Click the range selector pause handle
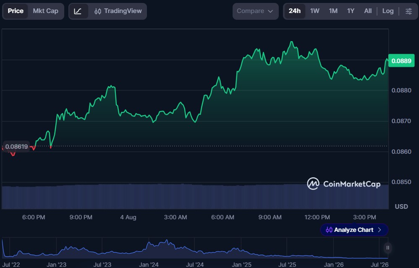Viewport: 419px width, 268px height. coord(388,248)
